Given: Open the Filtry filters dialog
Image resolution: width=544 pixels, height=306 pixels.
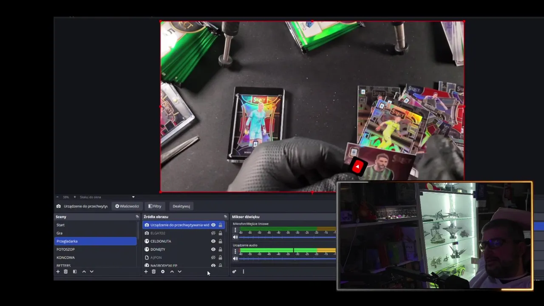Looking at the screenshot, I should point(155,206).
